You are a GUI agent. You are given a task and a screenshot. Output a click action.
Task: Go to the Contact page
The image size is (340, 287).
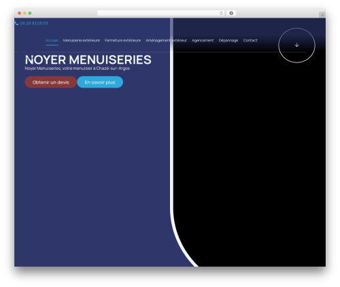coord(250,41)
